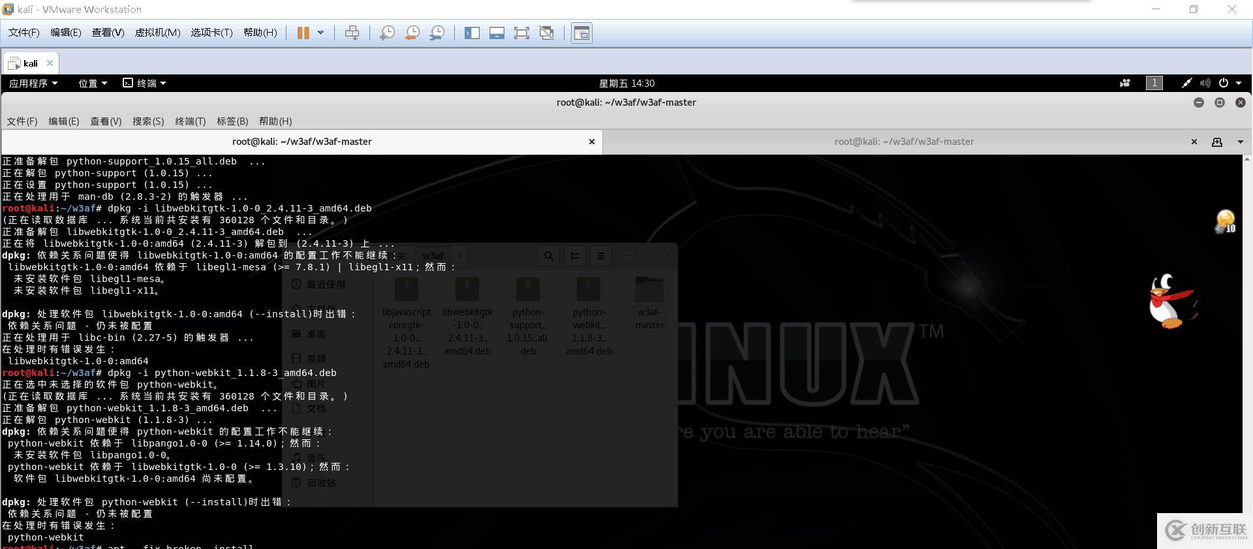Open the snapshot manager with the wrench clock
Screen dimensions: 1253x549
tap(437, 33)
